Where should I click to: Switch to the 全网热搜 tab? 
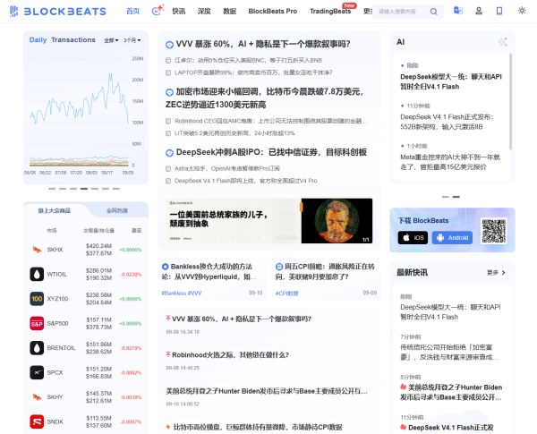tap(116, 210)
